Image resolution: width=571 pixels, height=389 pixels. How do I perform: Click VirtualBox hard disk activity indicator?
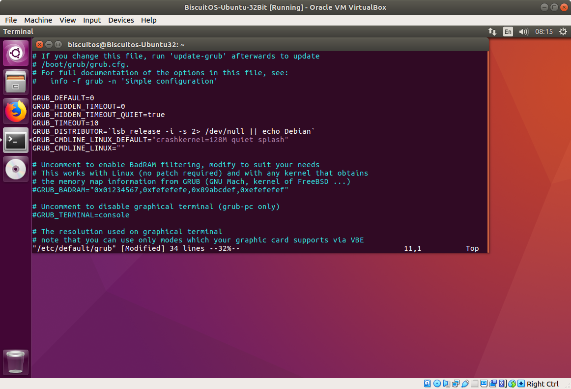pyautogui.click(x=427, y=384)
